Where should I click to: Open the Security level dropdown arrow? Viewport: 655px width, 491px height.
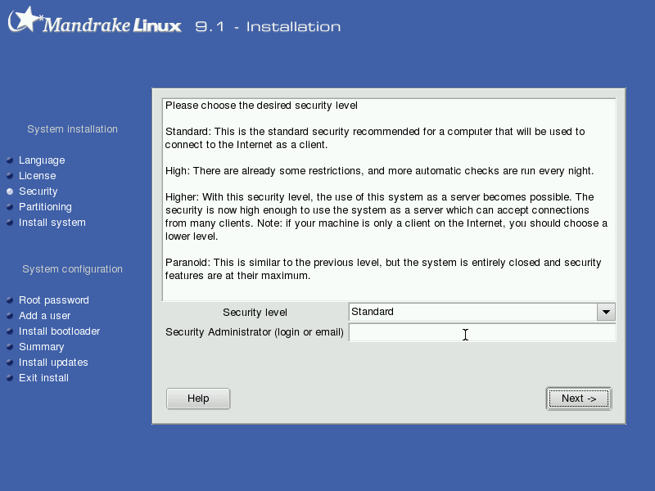tap(606, 312)
